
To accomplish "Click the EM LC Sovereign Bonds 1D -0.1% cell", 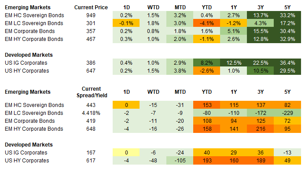I will [x=126, y=23].
